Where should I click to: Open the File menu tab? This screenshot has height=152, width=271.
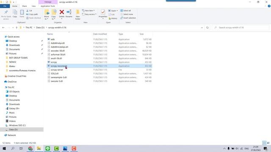(x=5, y=6)
